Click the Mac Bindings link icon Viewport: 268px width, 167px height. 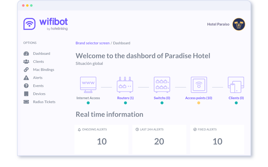[x=26, y=70]
